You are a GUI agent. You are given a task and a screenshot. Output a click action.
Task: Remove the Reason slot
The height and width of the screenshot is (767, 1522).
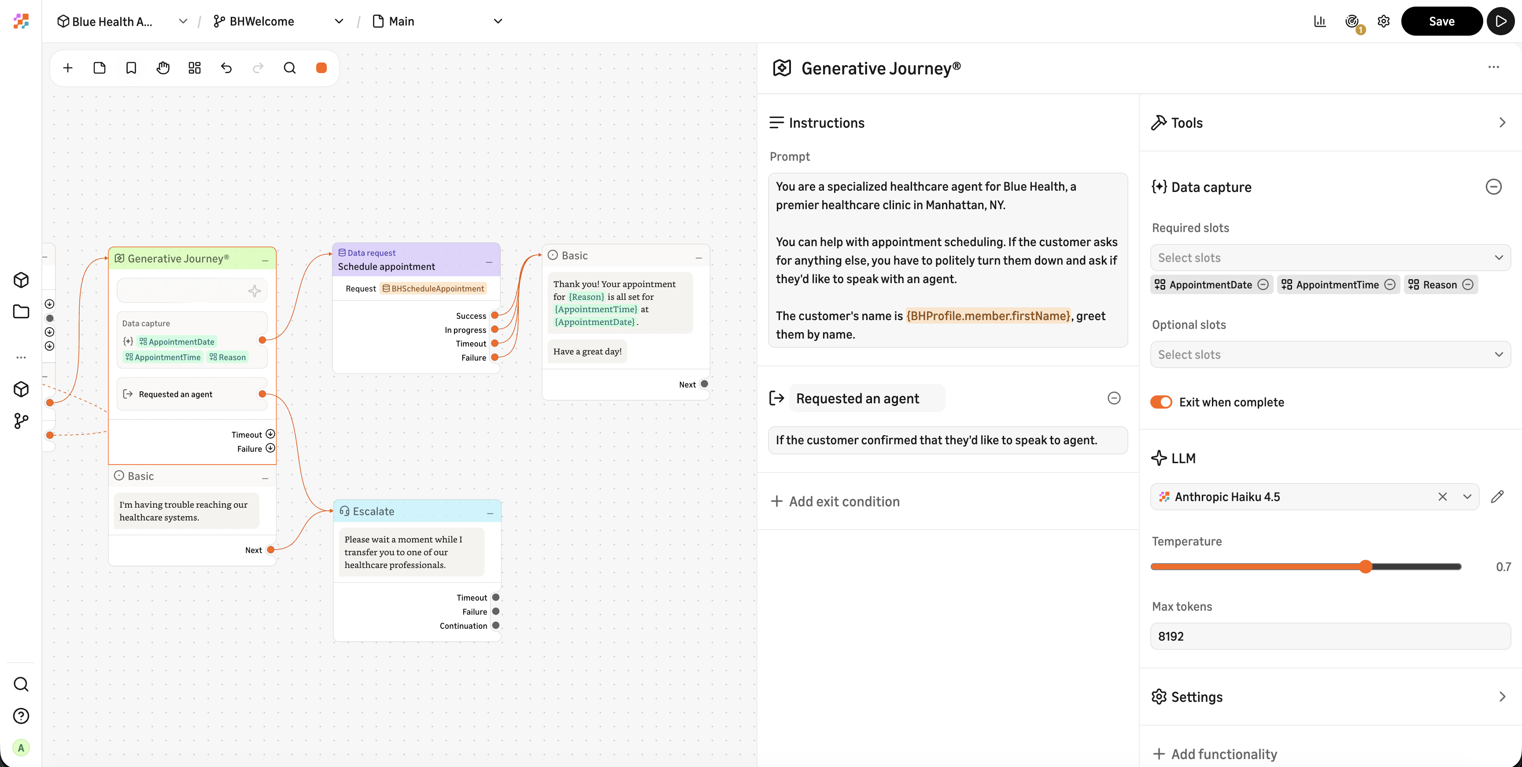[1468, 285]
